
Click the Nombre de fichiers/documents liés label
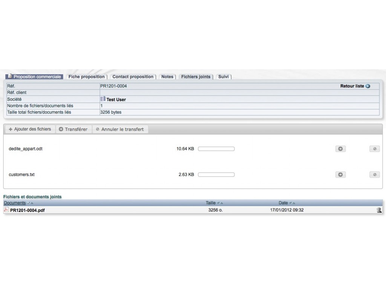(x=40, y=106)
